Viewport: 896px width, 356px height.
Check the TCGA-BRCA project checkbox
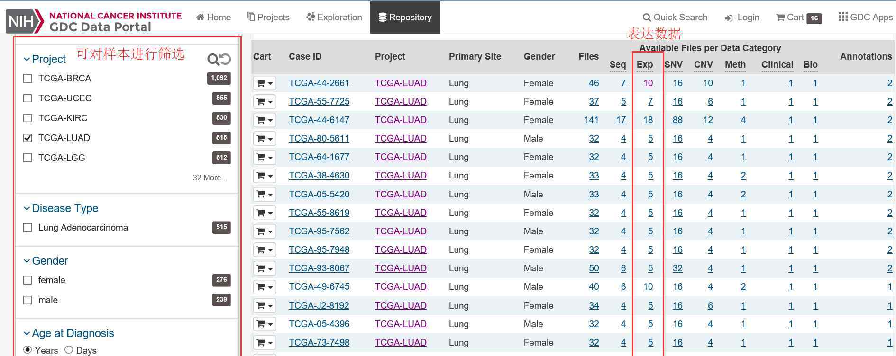(x=27, y=79)
